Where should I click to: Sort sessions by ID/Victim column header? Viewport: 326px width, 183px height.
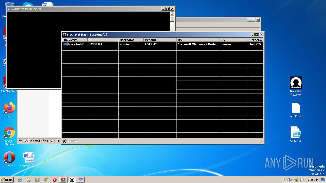click(75, 40)
